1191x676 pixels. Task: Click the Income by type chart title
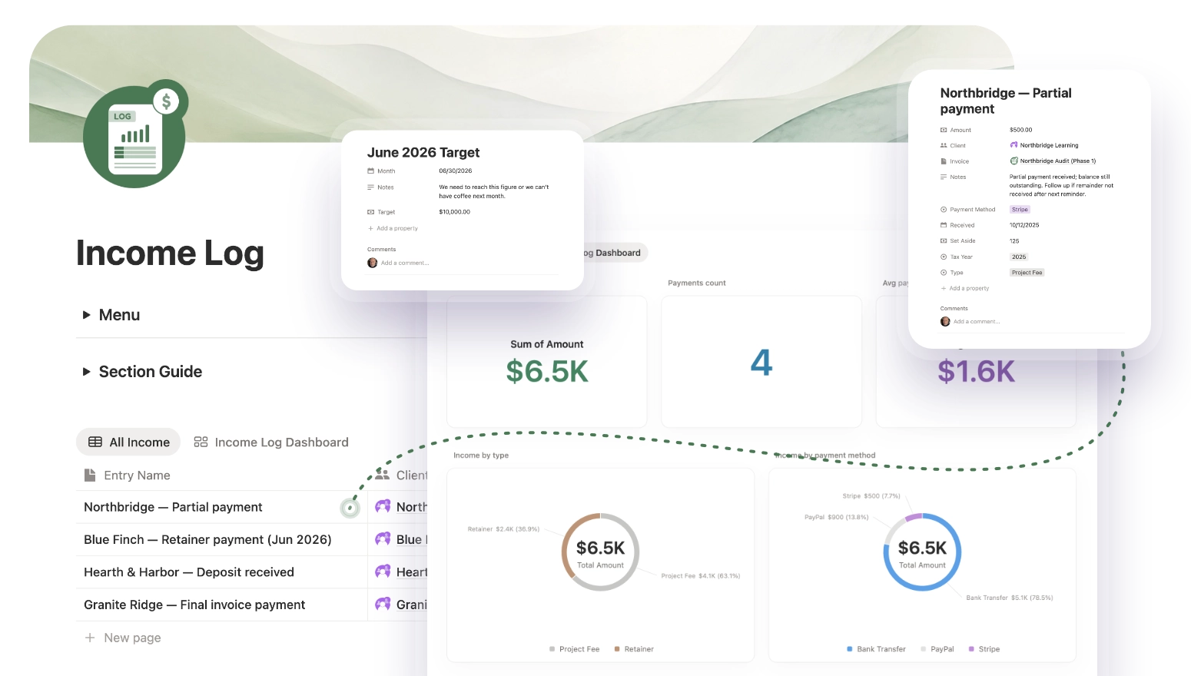[481, 456]
